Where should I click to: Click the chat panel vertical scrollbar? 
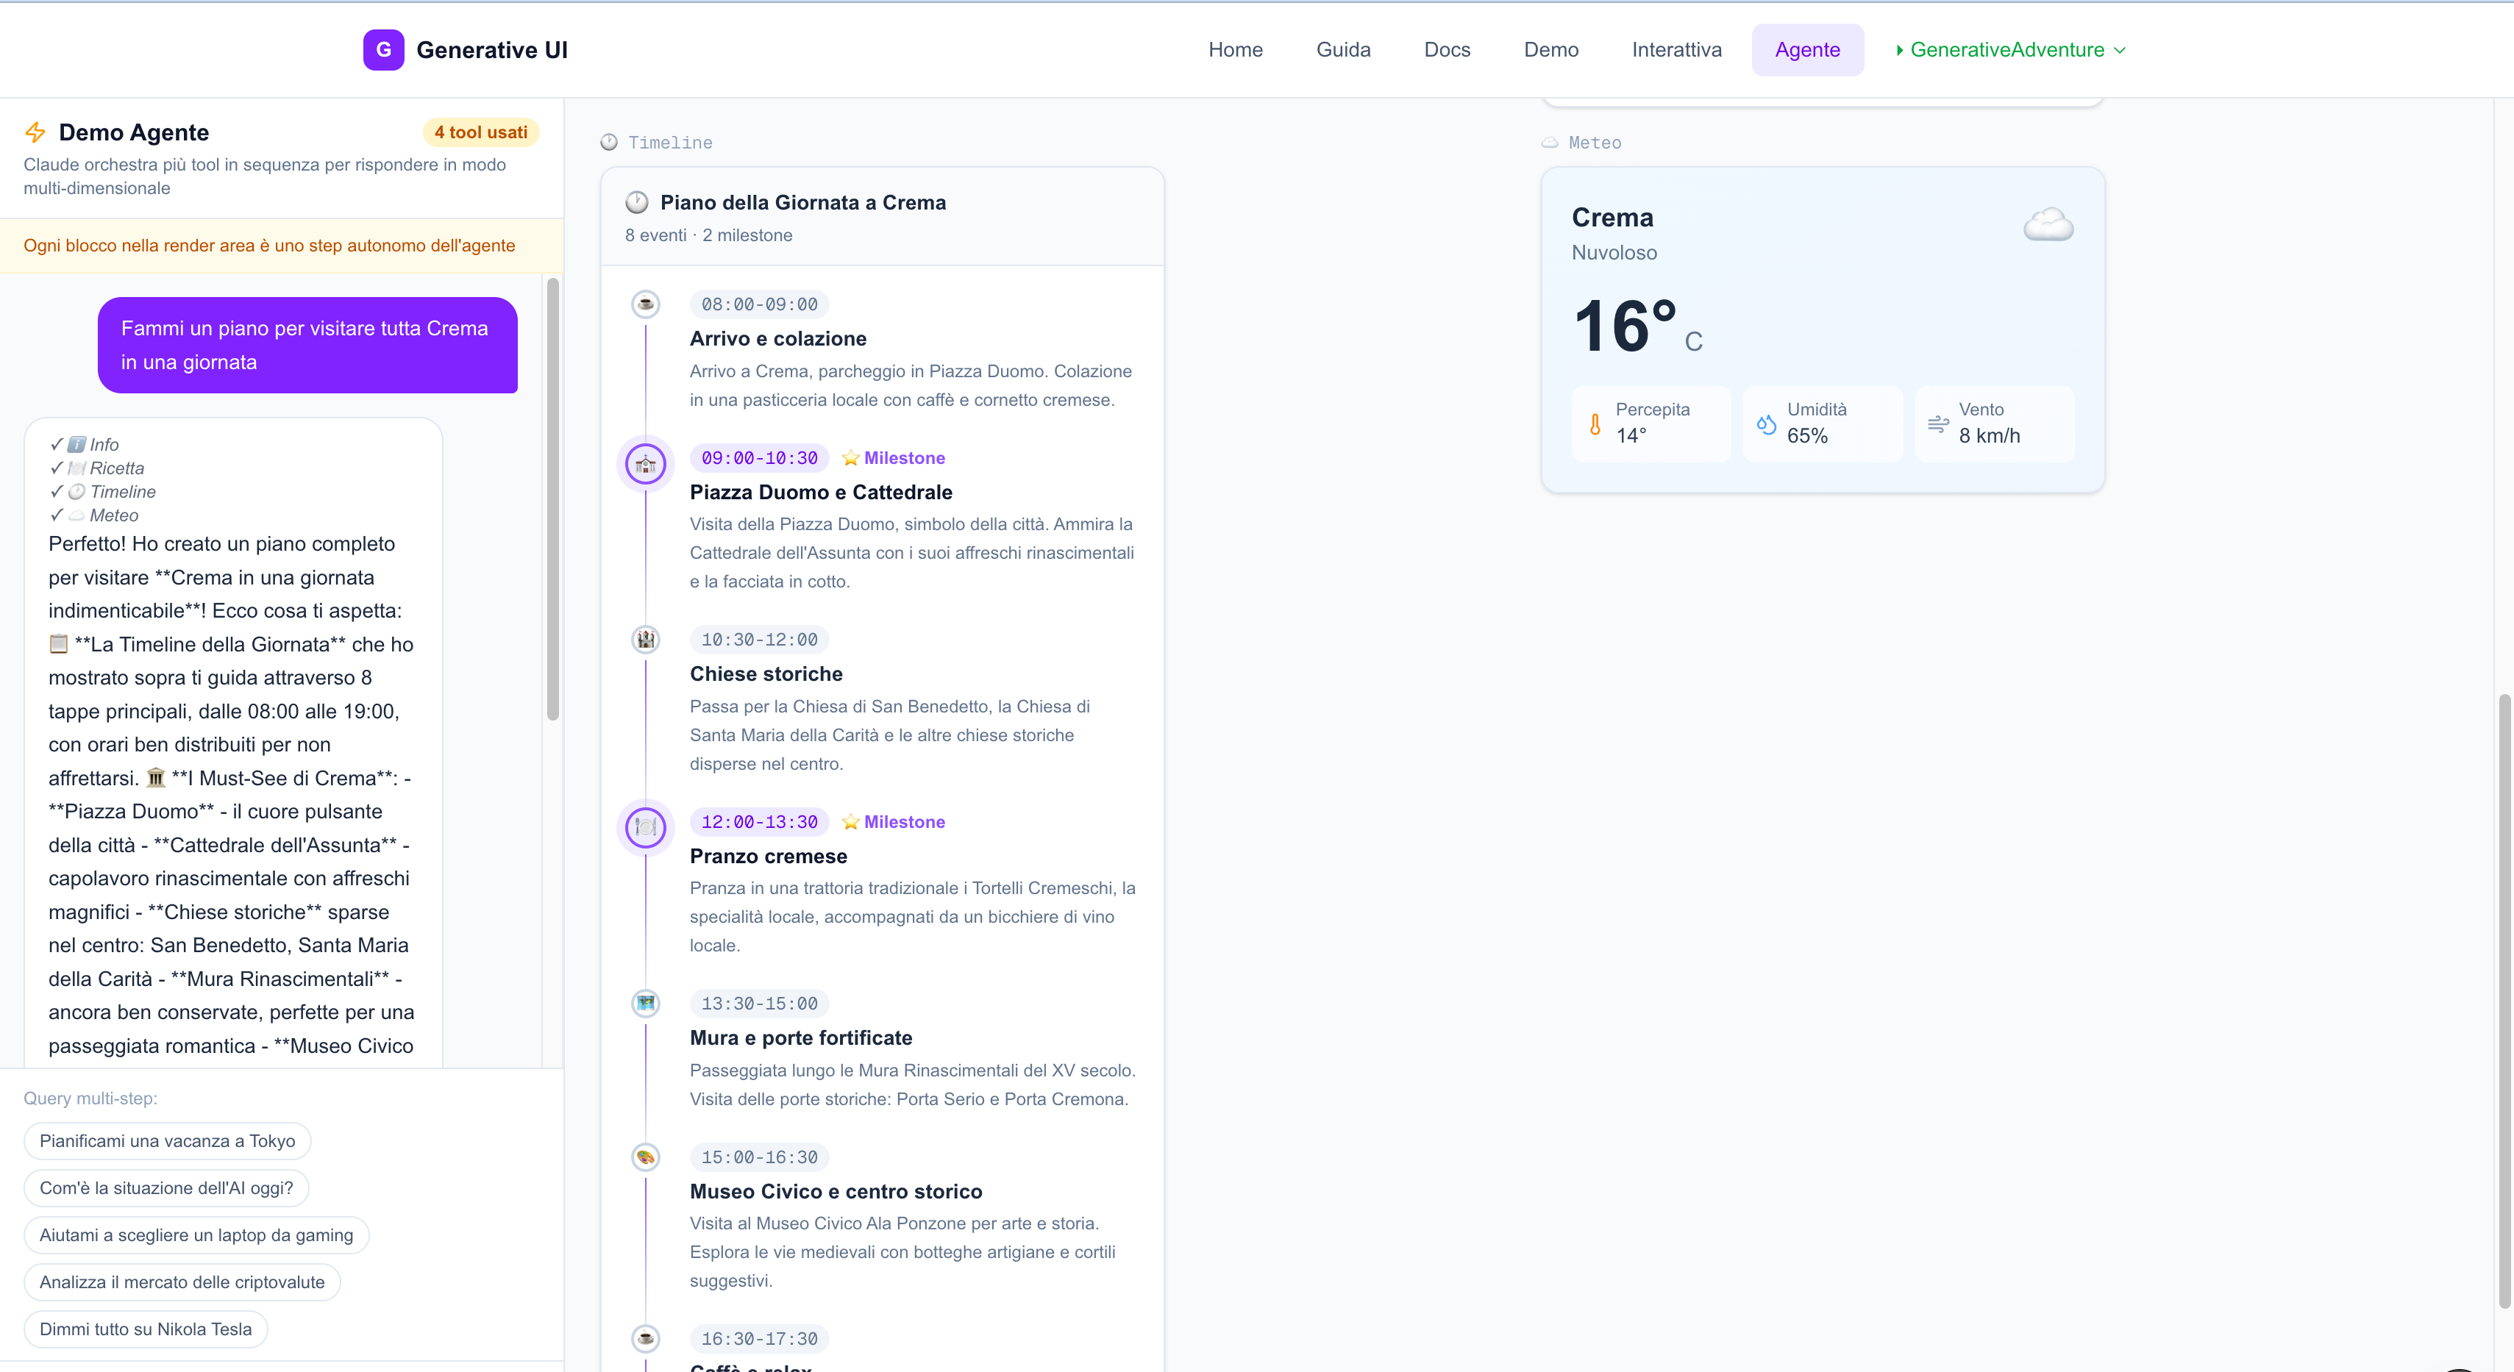click(553, 499)
